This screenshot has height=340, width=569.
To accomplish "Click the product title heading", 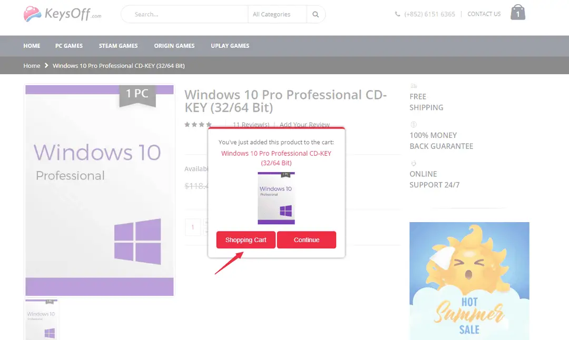I will click(286, 101).
